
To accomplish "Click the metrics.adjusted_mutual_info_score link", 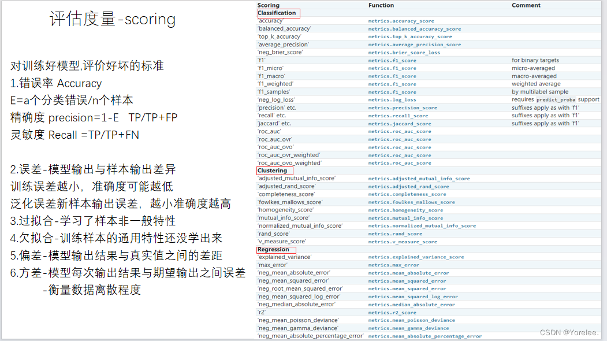I will coord(419,179).
